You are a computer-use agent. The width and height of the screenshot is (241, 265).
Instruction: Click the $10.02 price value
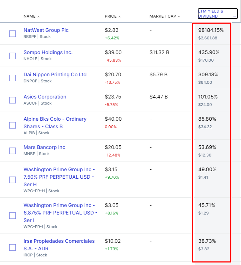coord(113,241)
